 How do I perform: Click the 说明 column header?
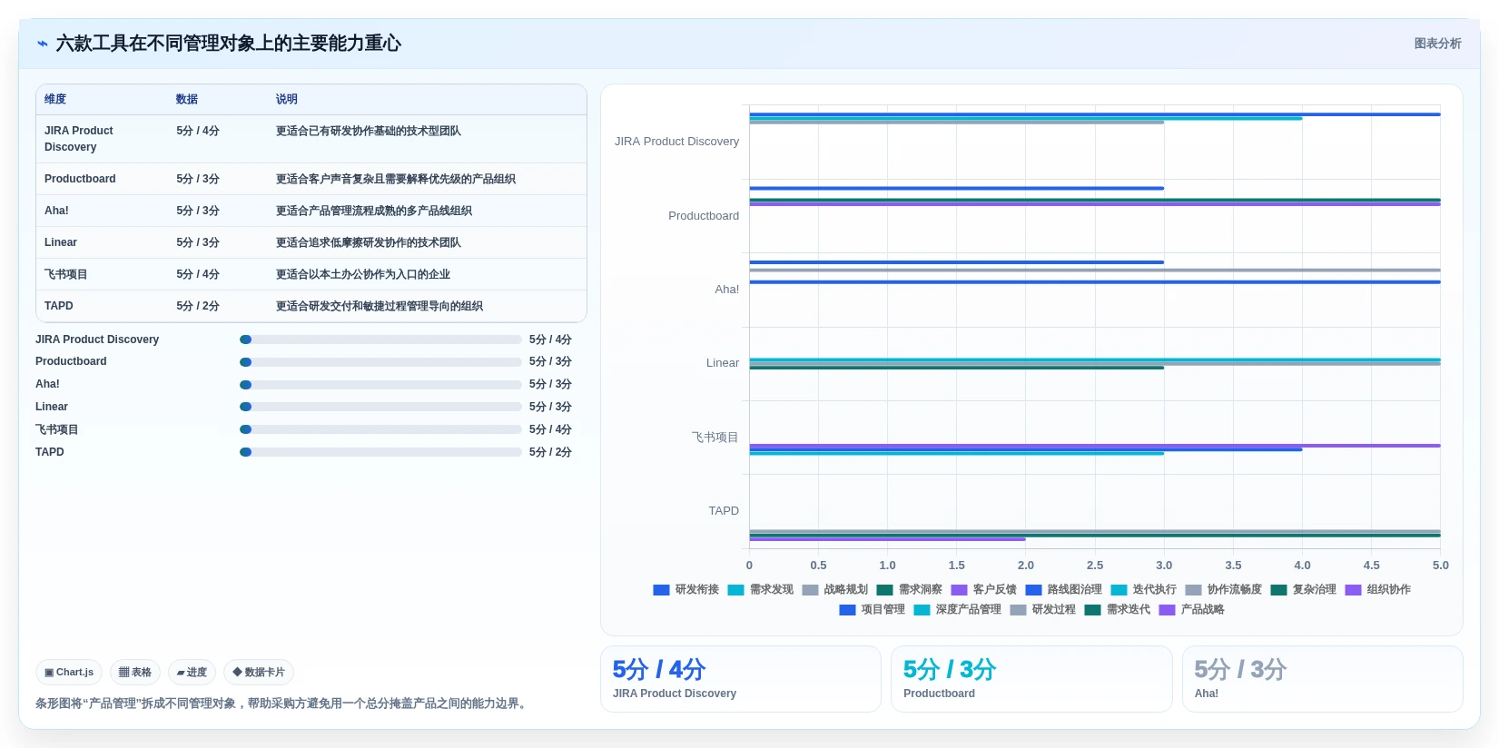[287, 99]
